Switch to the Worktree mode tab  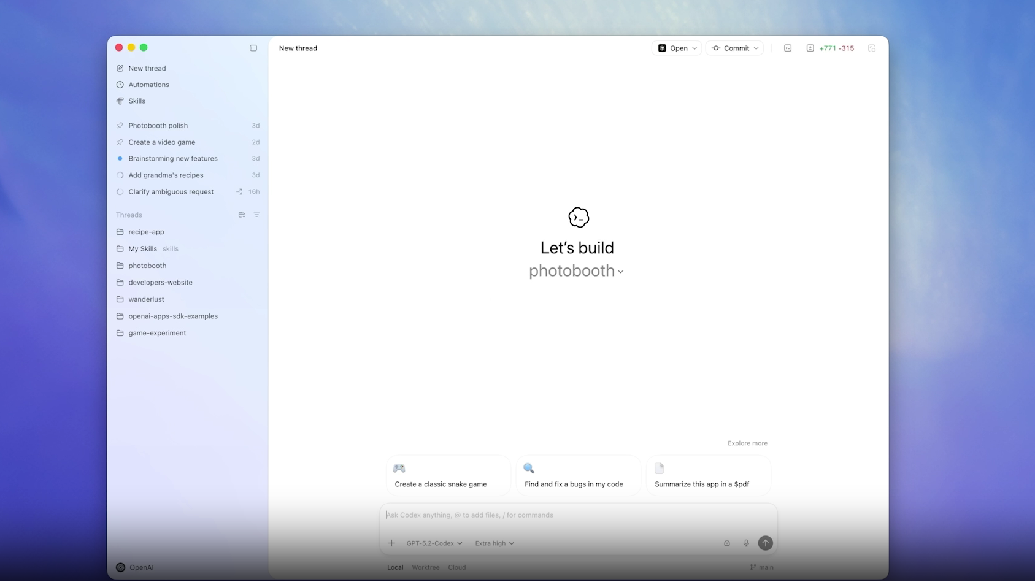[426, 567]
